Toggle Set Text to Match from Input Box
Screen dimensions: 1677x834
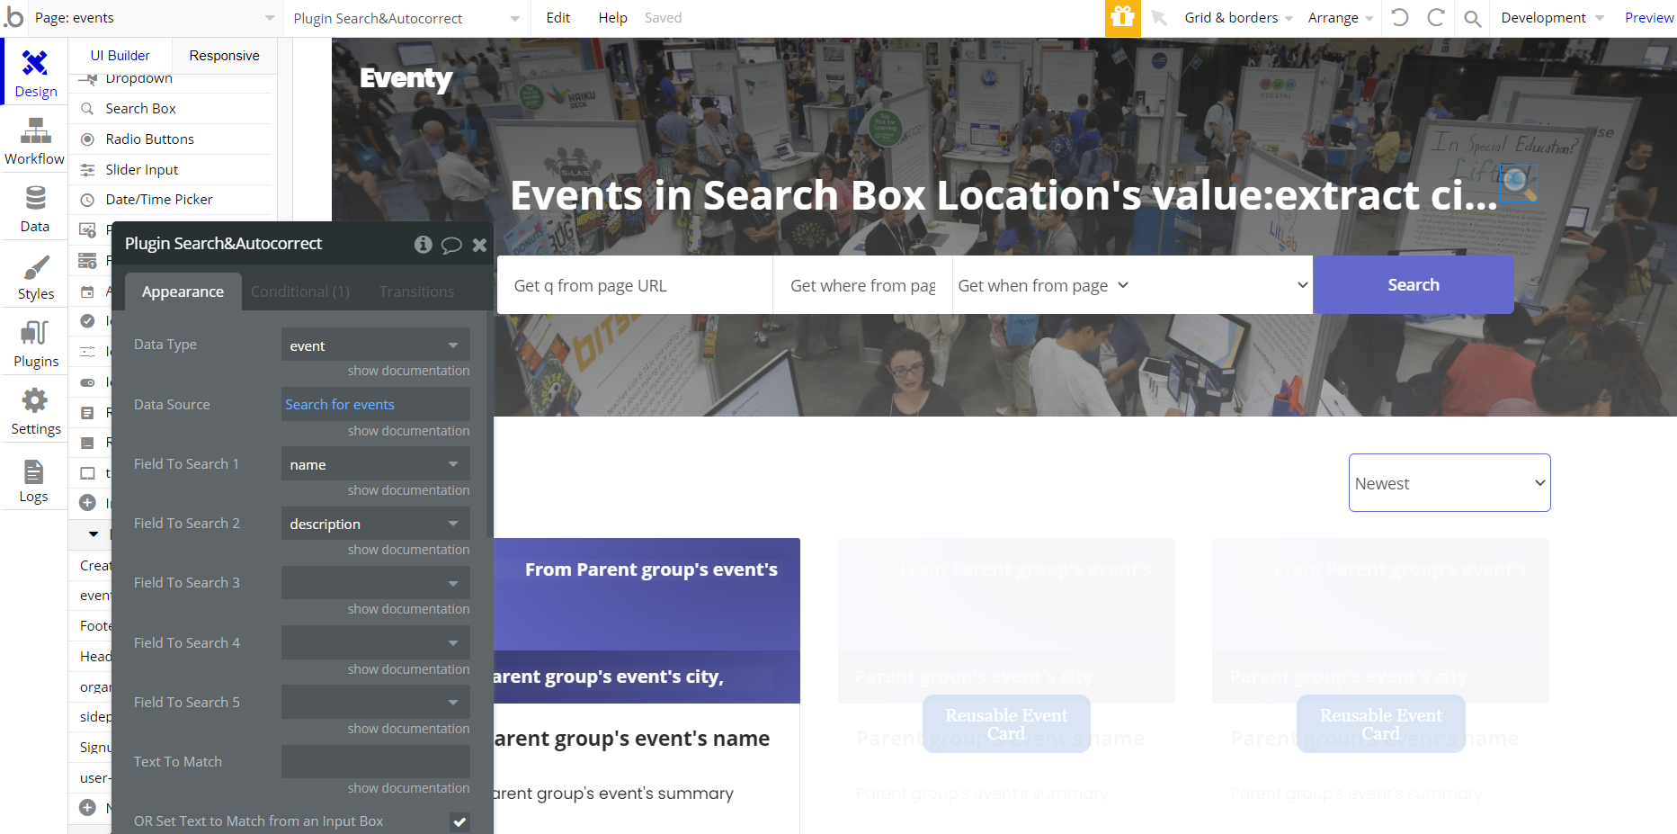coord(459,821)
